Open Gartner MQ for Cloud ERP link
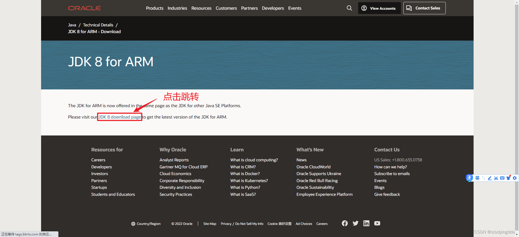This screenshot has width=519, height=237. click(x=184, y=167)
